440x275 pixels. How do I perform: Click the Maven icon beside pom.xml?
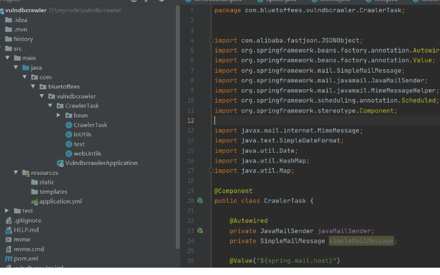(x=9, y=258)
